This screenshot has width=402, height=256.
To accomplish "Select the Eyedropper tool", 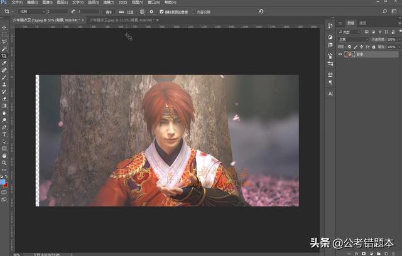I will click(4, 63).
